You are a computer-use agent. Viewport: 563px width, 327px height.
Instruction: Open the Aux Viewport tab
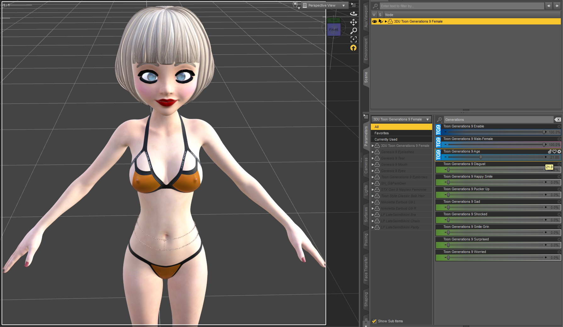(366, 16)
